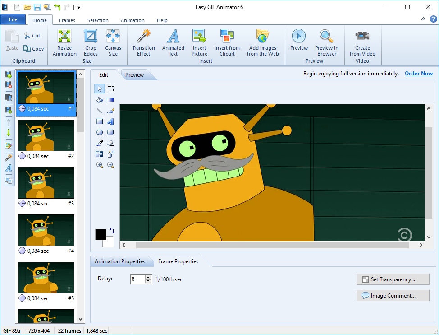Screen dimensions: 439x335
Task: Click the filmstrip with green arrow sidebar icon
Action: tap(9, 75)
